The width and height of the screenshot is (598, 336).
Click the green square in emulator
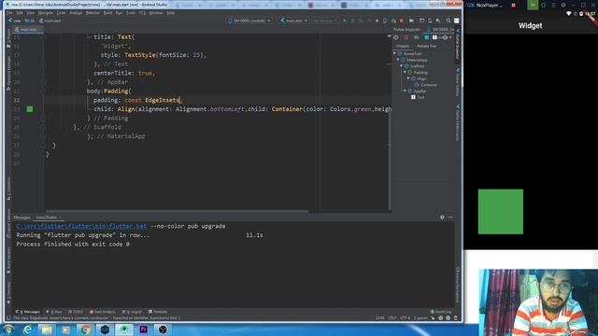(501, 212)
